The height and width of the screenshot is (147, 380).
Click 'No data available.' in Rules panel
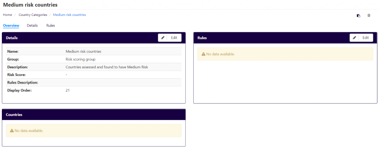pos(220,54)
